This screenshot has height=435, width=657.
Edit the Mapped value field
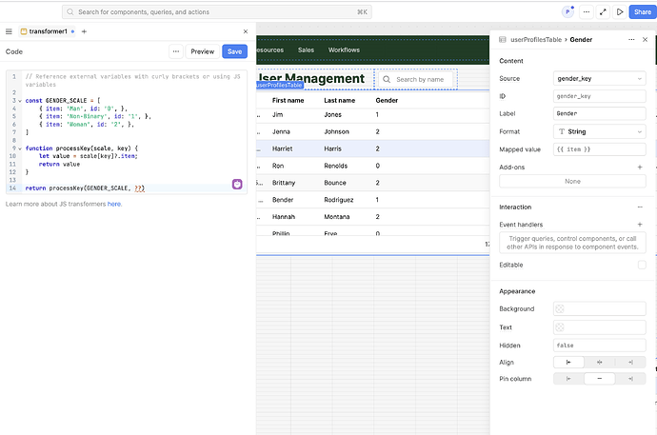(x=599, y=149)
